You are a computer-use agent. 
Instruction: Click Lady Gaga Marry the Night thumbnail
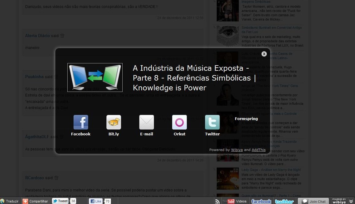[x=227, y=179]
